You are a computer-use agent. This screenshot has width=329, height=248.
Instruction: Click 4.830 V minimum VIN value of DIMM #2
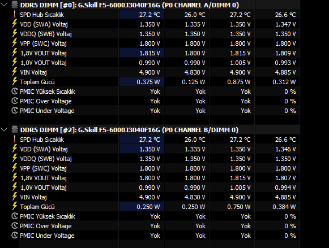[195, 197]
